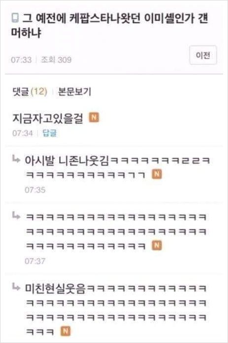
Task: Click the reply arrow icon beside 미친현실웃음
Action: pyautogui.click(x=16, y=287)
